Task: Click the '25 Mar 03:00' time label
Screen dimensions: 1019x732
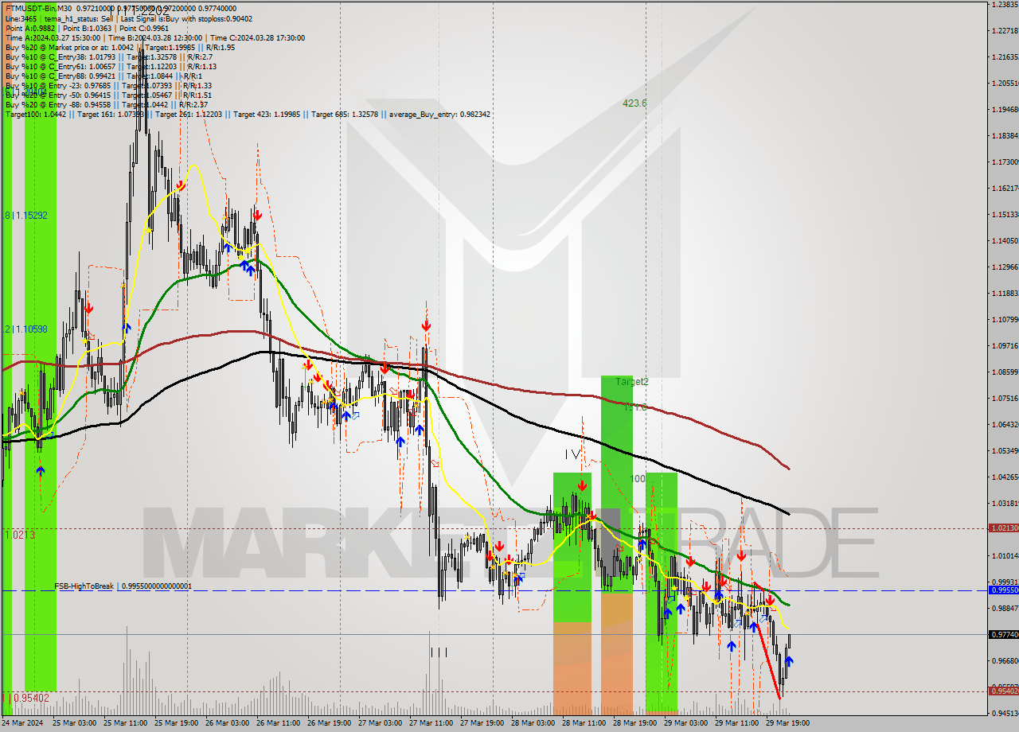Action: 74,724
